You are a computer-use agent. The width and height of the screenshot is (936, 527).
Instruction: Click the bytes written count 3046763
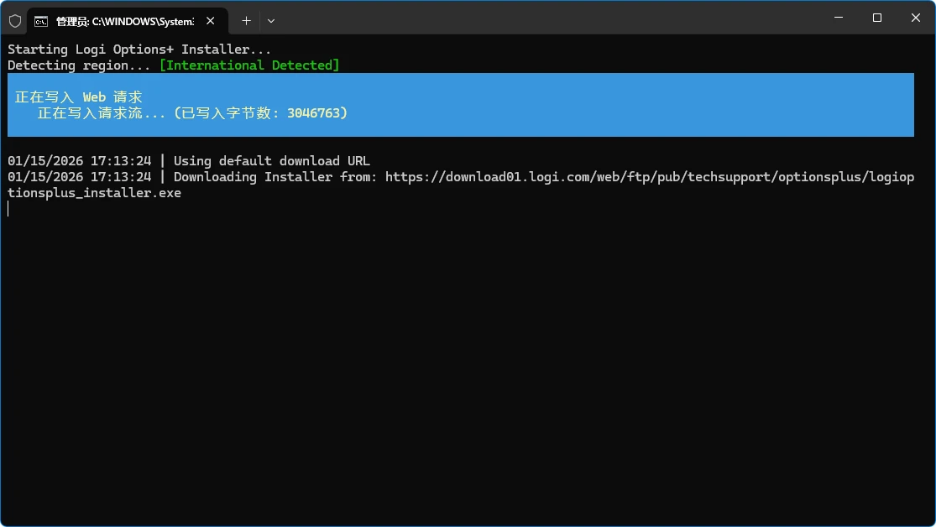pos(313,113)
